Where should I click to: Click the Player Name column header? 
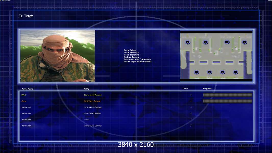pyautogui.click(x=27, y=89)
